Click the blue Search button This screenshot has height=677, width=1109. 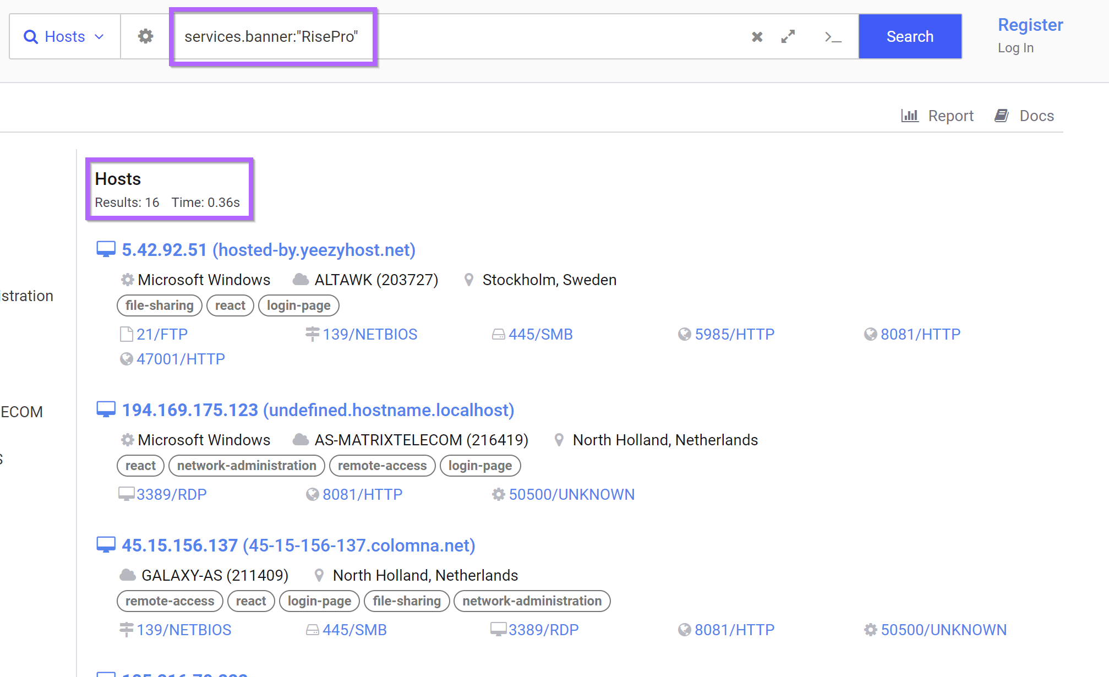(910, 37)
